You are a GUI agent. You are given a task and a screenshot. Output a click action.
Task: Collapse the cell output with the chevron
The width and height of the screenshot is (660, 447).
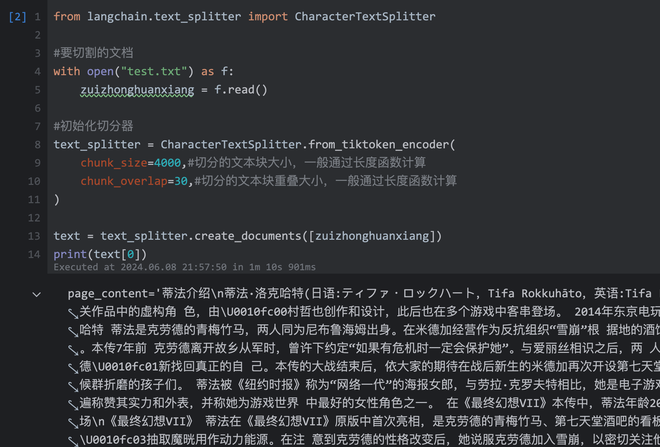coord(37,294)
